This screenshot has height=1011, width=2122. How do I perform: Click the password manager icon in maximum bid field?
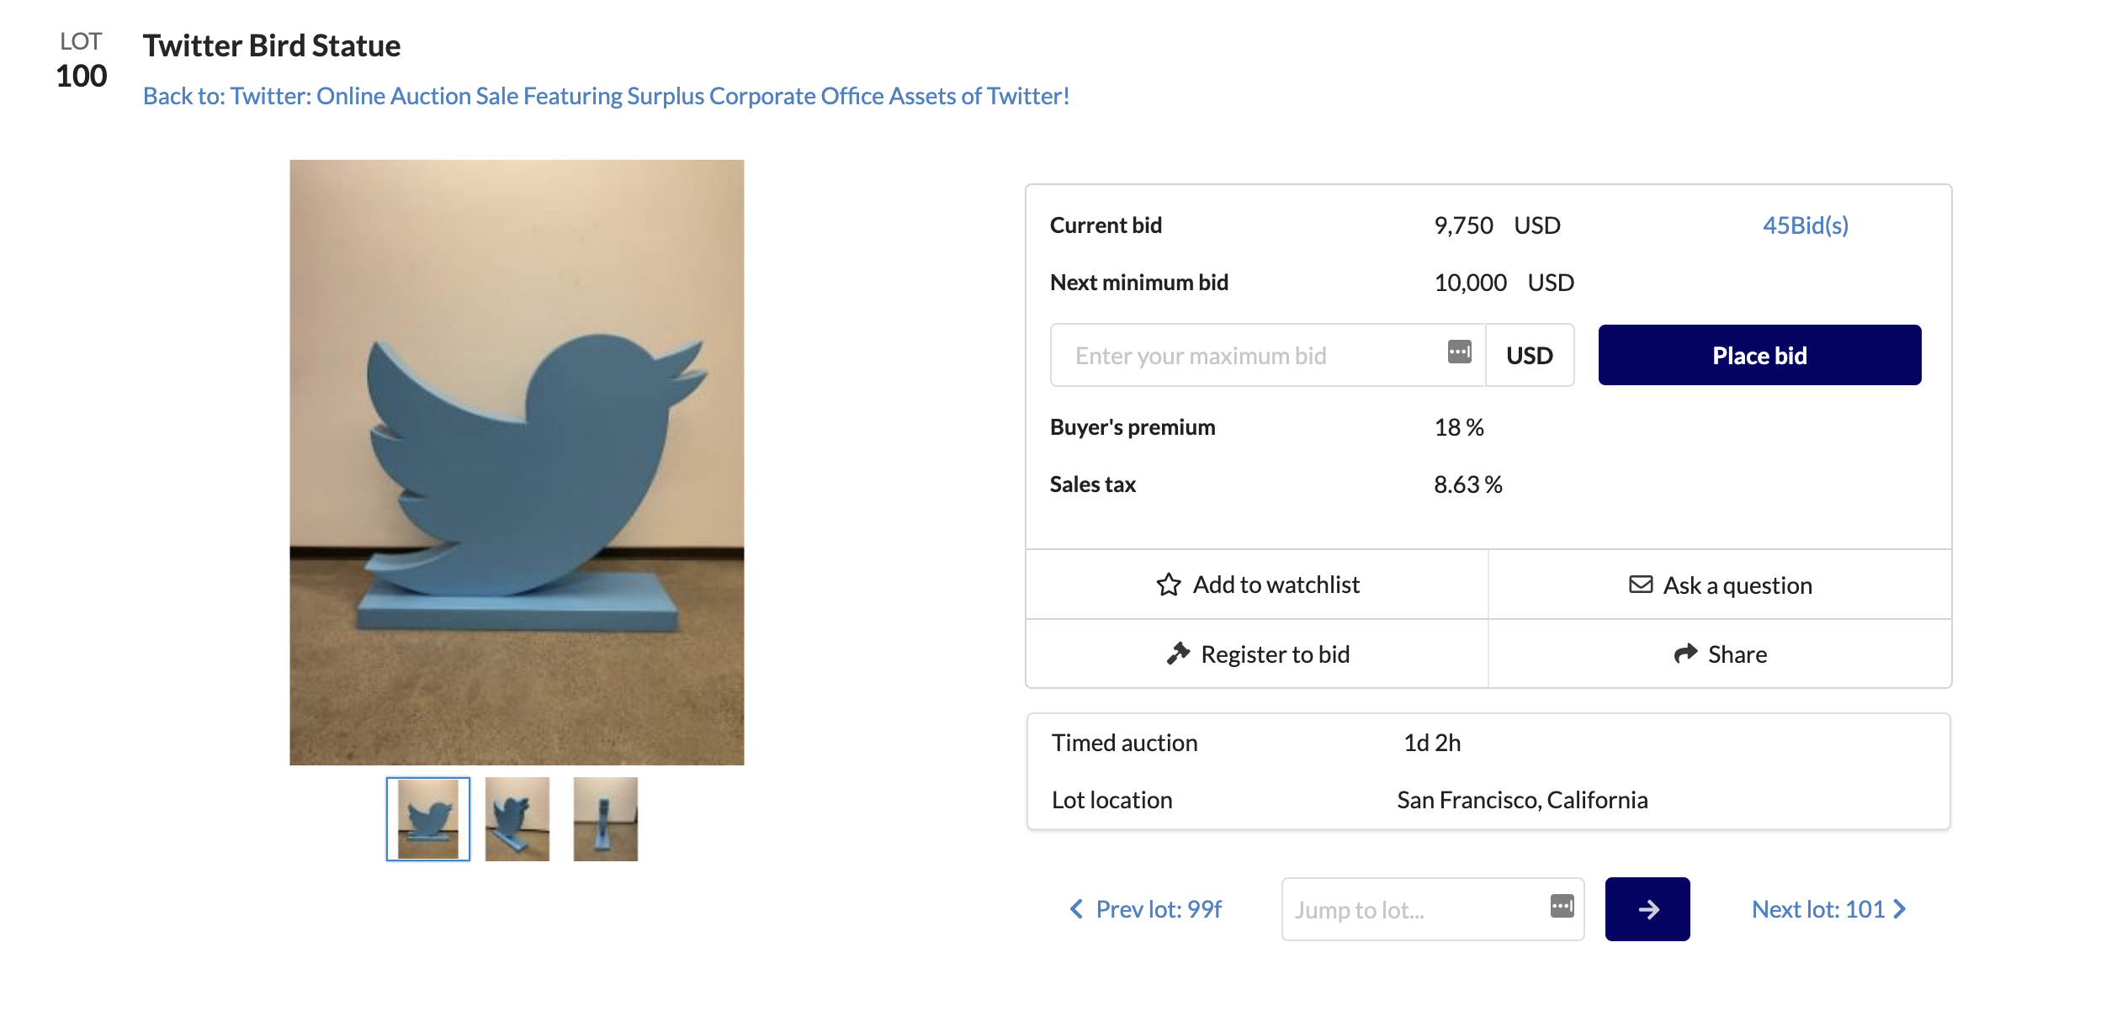pyautogui.click(x=1460, y=352)
